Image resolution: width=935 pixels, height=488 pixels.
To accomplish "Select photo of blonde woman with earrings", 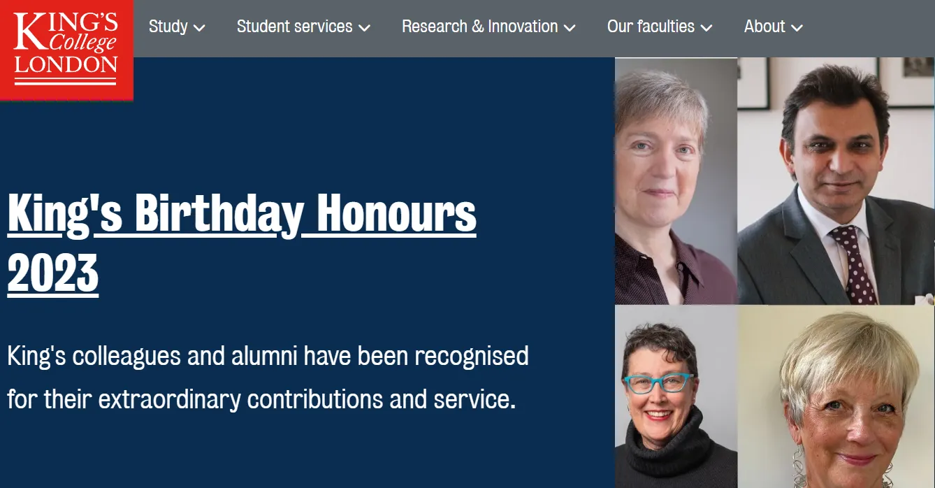I will 836,396.
